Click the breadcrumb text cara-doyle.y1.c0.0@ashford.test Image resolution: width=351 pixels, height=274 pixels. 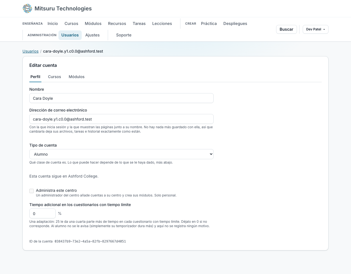coord(73,51)
